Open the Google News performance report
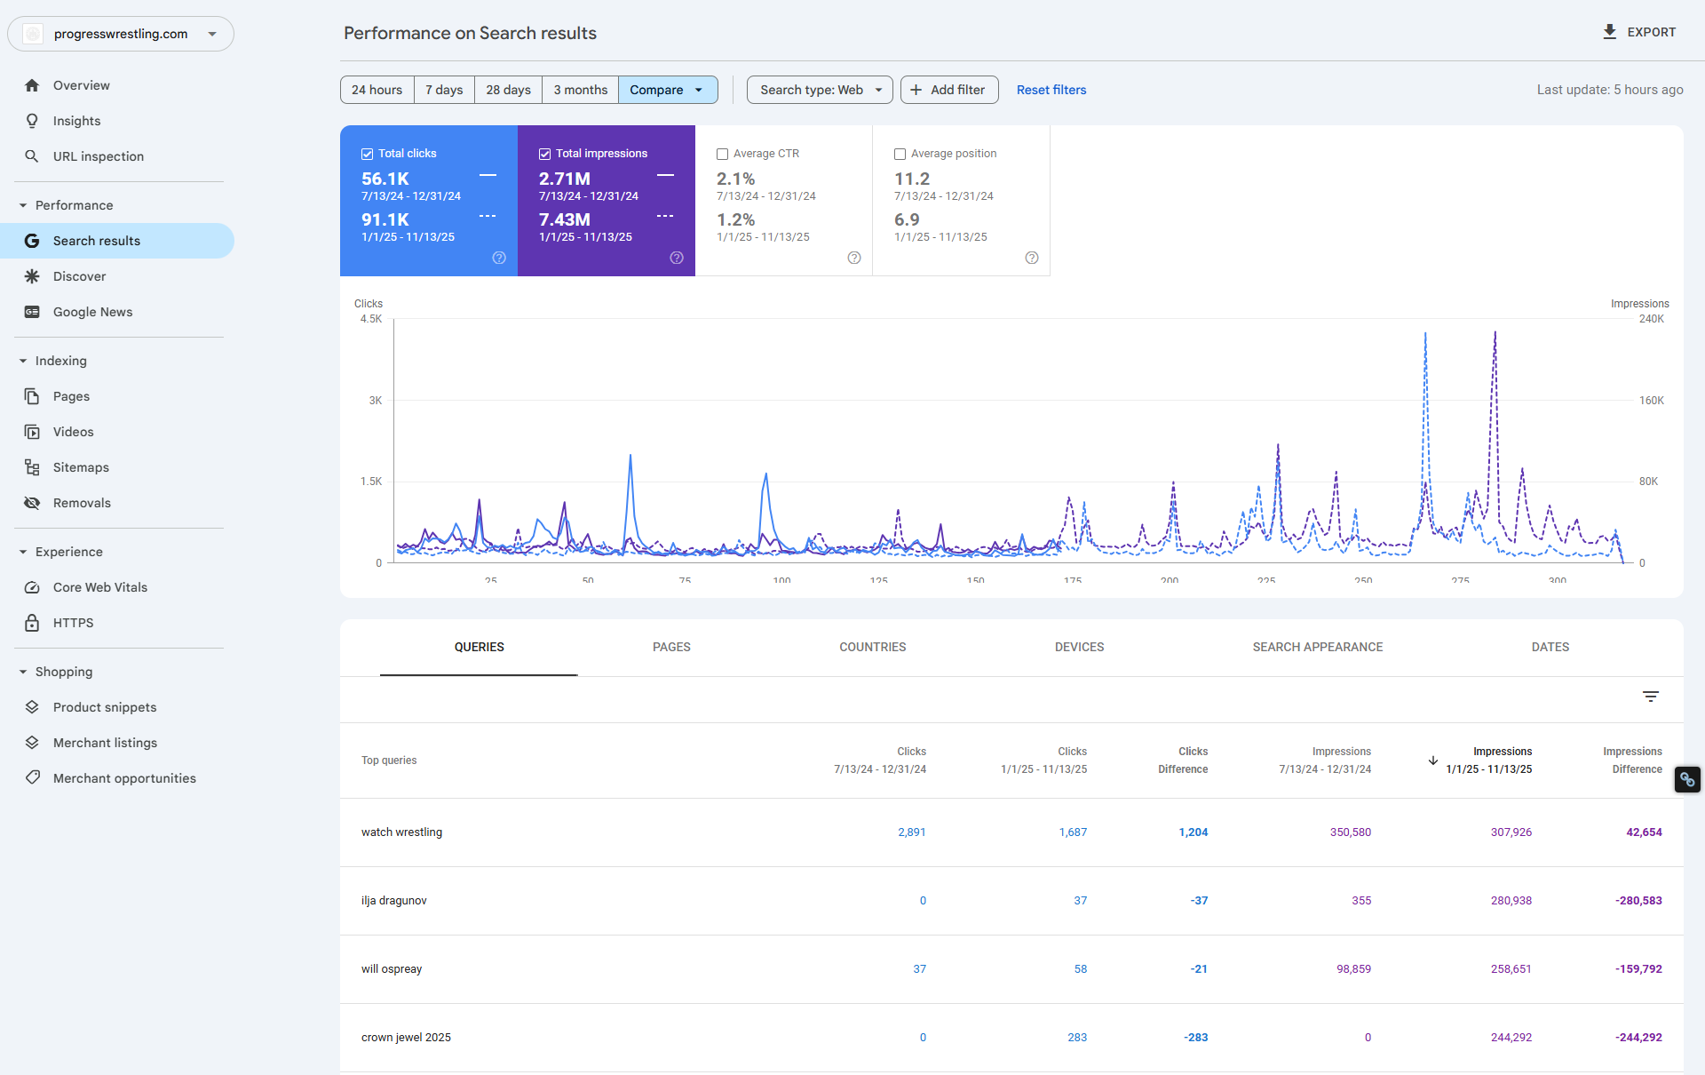The image size is (1705, 1075). [x=91, y=312]
